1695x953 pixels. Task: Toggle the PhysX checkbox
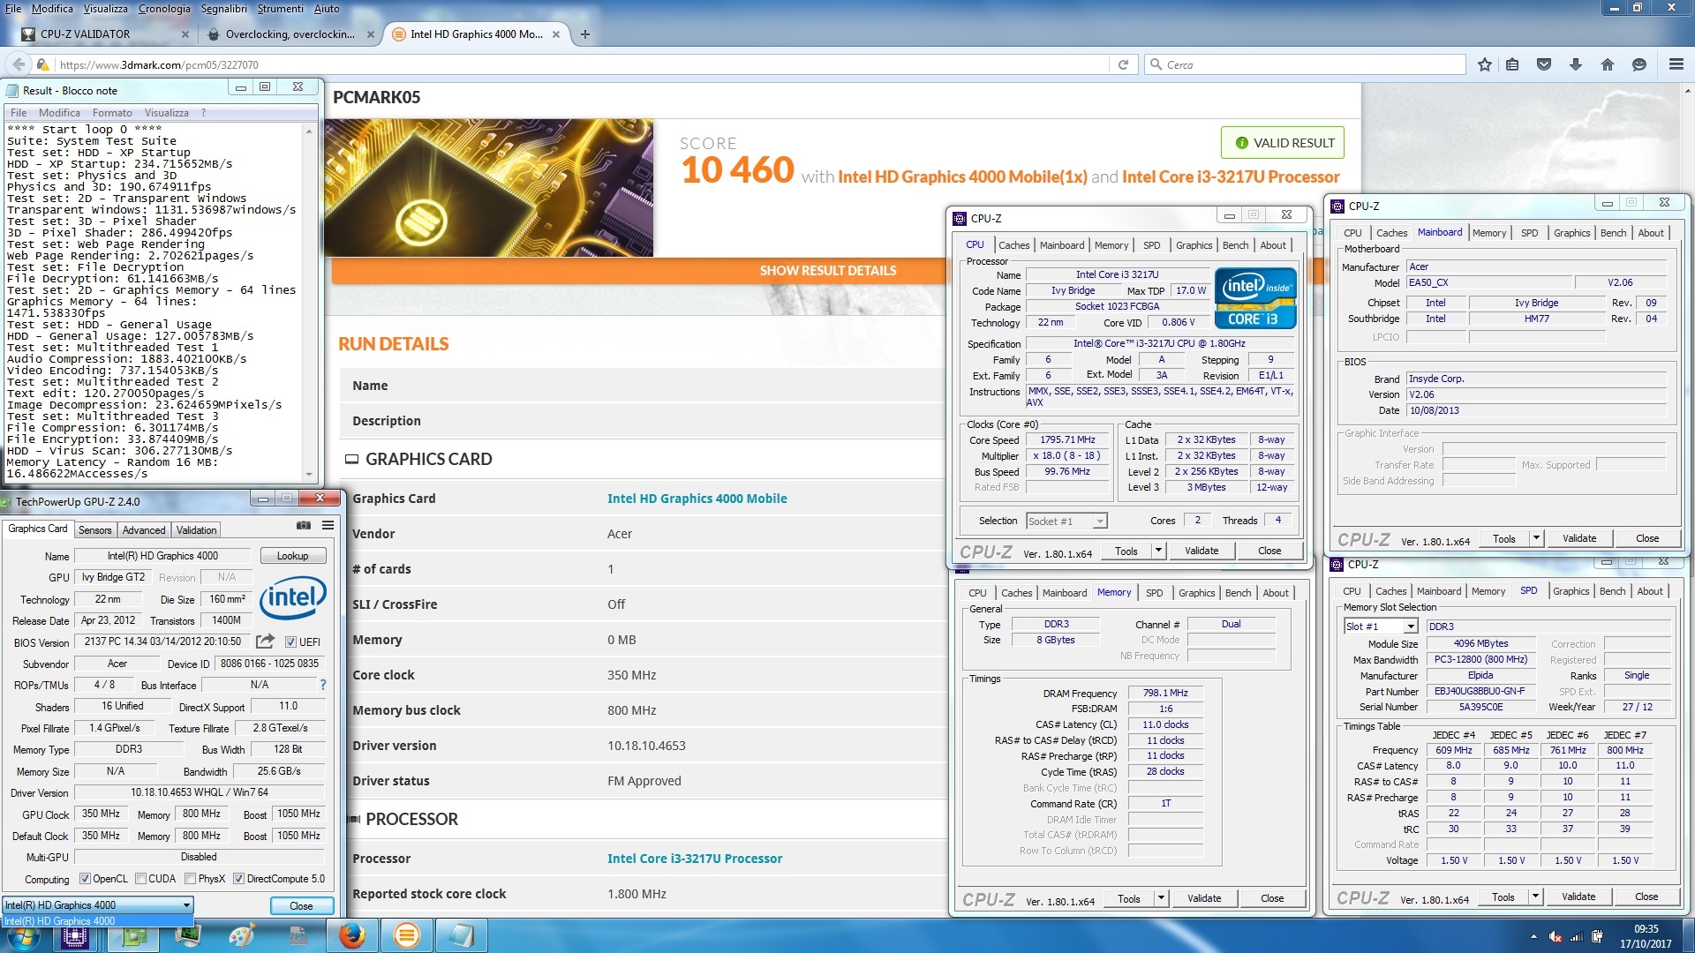tap(190, 879)
